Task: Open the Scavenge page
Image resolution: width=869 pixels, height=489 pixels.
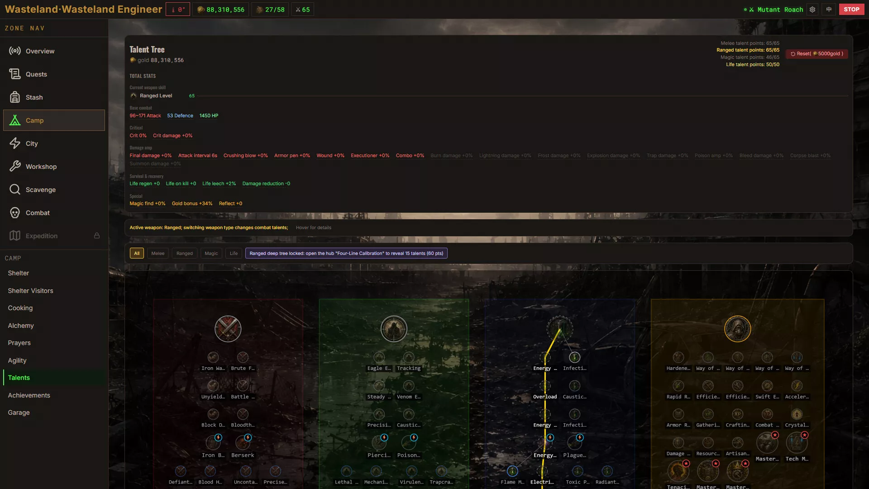Action: (x=54, y=190)
